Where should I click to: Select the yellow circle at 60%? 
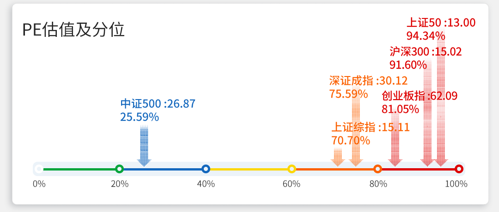point(292,169)
